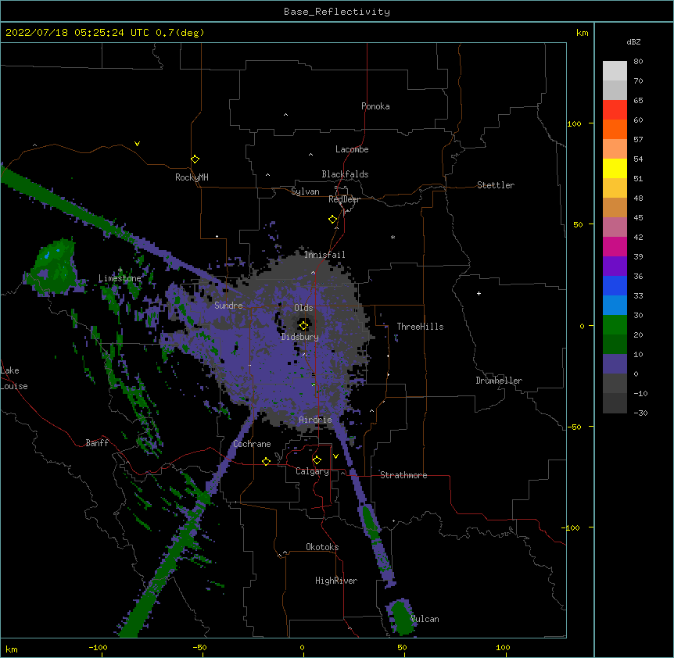
Task: Click the Innisfail city label
Action: coord(324,255)
